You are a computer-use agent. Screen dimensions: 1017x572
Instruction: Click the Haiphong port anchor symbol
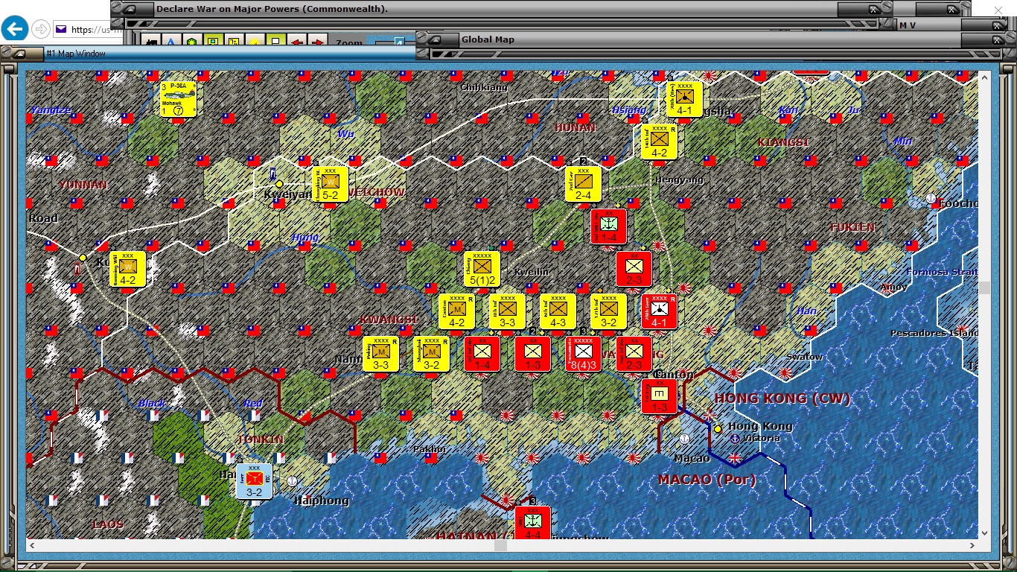(x=292, y=482)
